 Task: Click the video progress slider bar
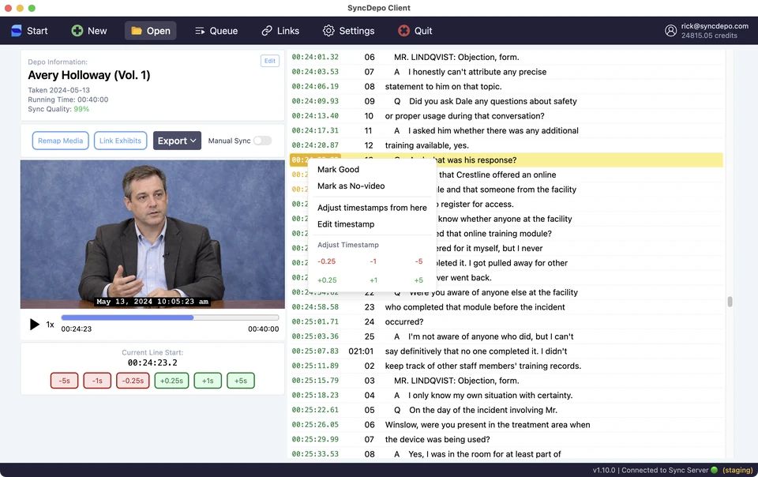click(170, 318)
